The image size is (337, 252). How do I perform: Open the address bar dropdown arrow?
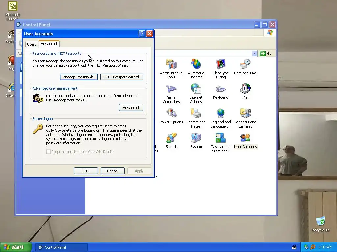tap(254, 53)
